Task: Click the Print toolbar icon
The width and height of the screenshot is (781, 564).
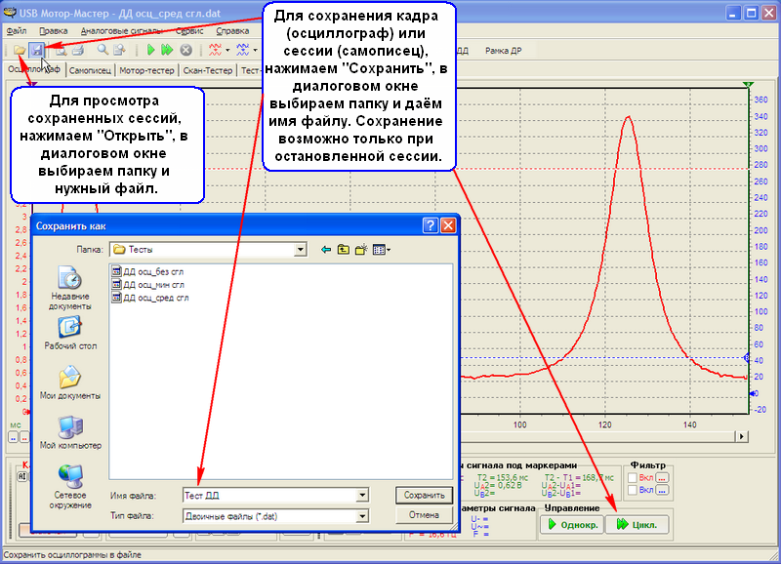Action: click(x=77, y=49)
